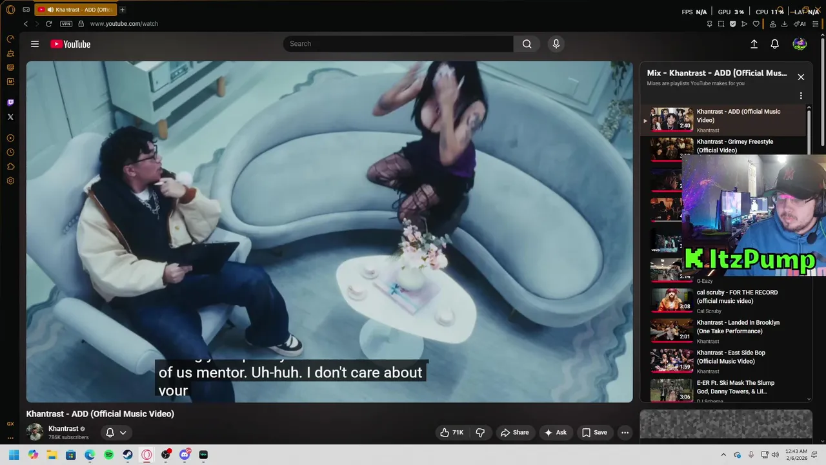
Task: Open Khantrast channel avatar
Action: (x=35, y=432)
